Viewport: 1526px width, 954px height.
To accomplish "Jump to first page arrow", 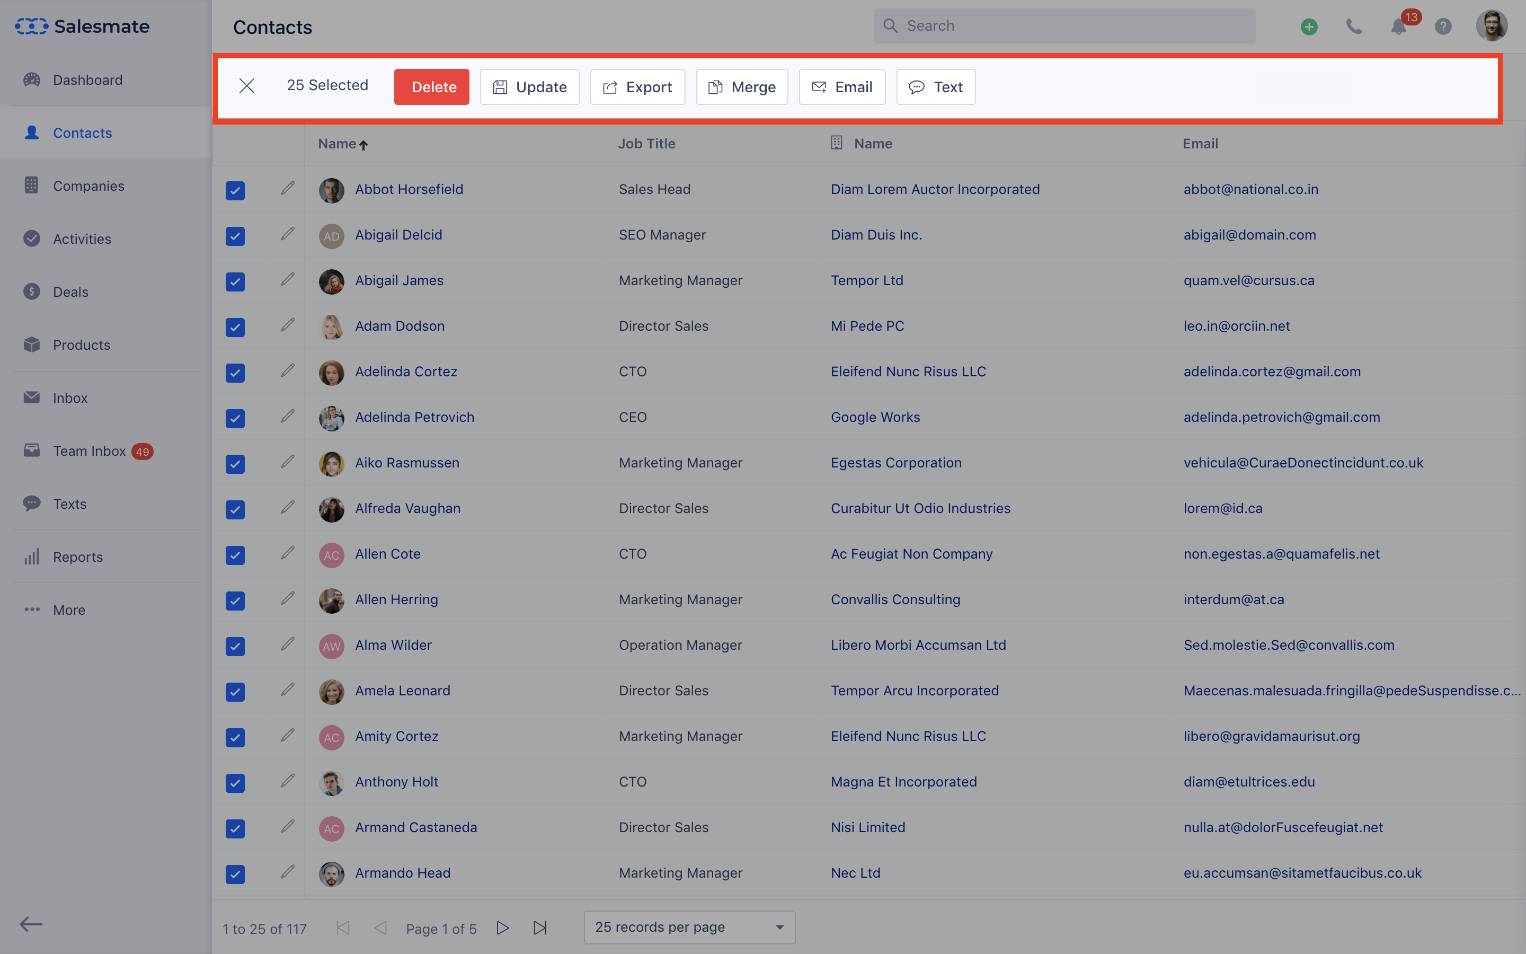I will click(x=343, y=928).
